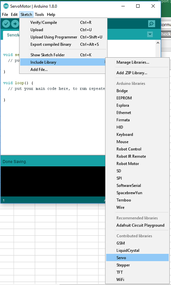Click the Upload arrow toolbar button
The height and width of the screenshot is (285, 171).
[15, 24]
